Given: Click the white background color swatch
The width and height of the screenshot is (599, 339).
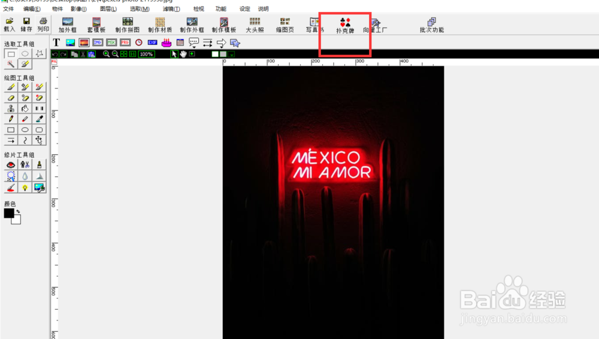Looking at the screenshot, I should (17, 221).
